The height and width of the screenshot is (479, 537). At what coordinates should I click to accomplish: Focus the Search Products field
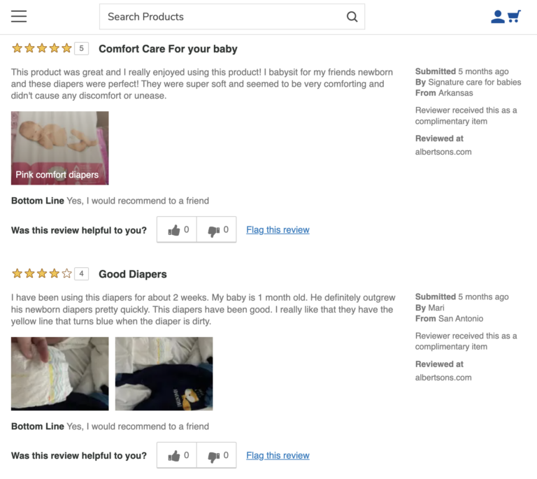[222, 17]
